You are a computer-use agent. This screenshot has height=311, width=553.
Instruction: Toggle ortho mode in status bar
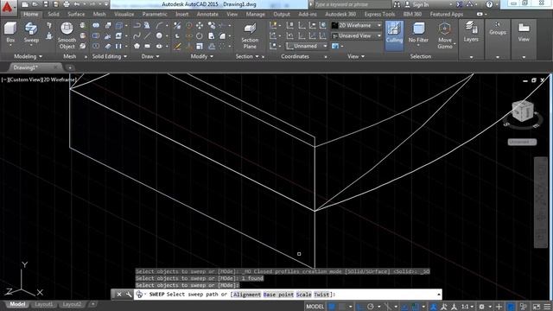click(360, 307)
